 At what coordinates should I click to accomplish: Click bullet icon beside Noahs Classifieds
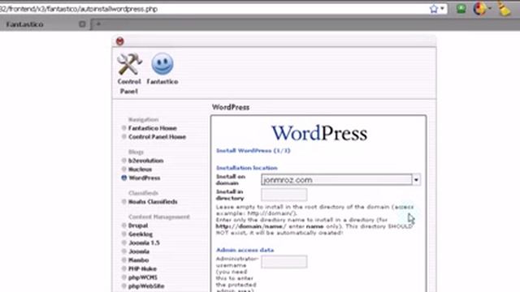pyautogui.click(x=124, y=201)
